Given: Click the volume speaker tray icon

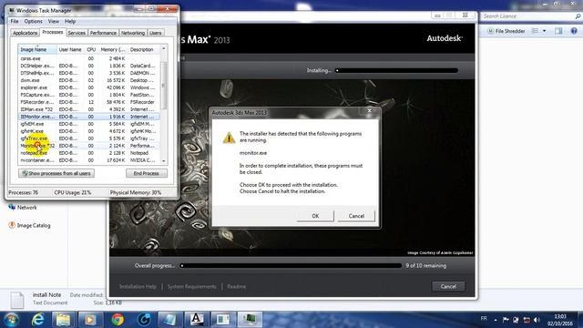Looking at the screenshot, I should click(x=537, y=320).
